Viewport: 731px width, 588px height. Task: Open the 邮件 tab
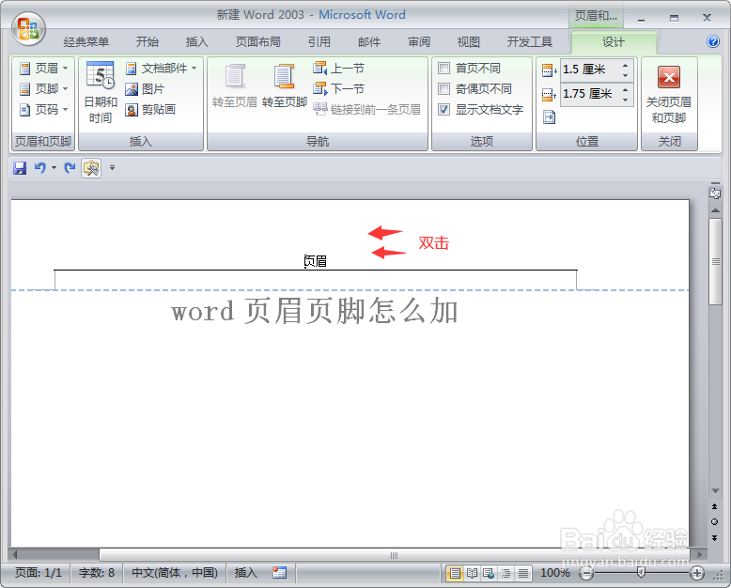[x=369, y=42]
